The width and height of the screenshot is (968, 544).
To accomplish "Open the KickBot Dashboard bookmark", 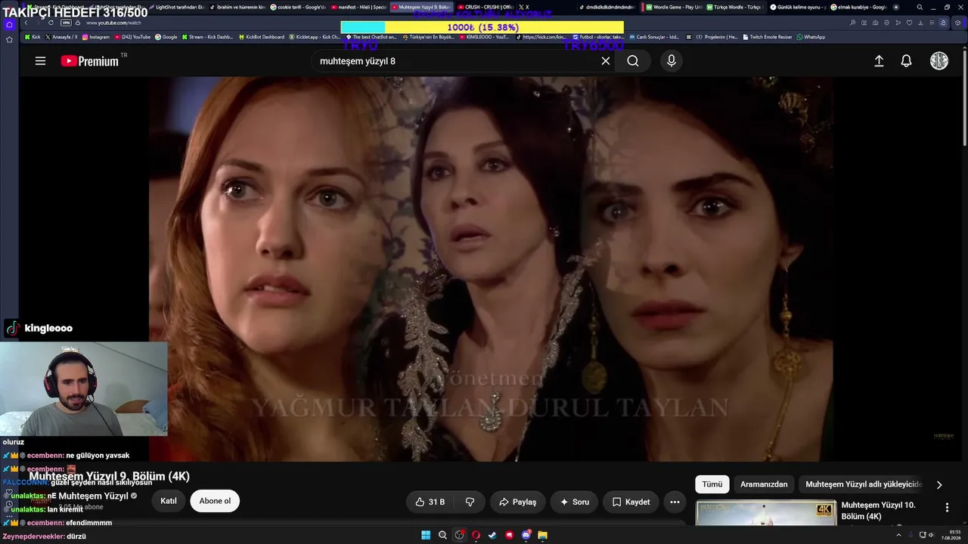I will click(262, 37).
